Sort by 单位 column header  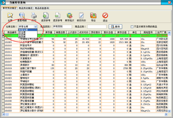135,32
